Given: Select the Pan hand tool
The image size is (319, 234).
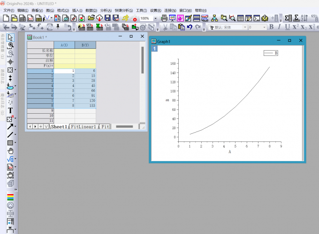Looking at the screenshot, I should coord(10,151).
